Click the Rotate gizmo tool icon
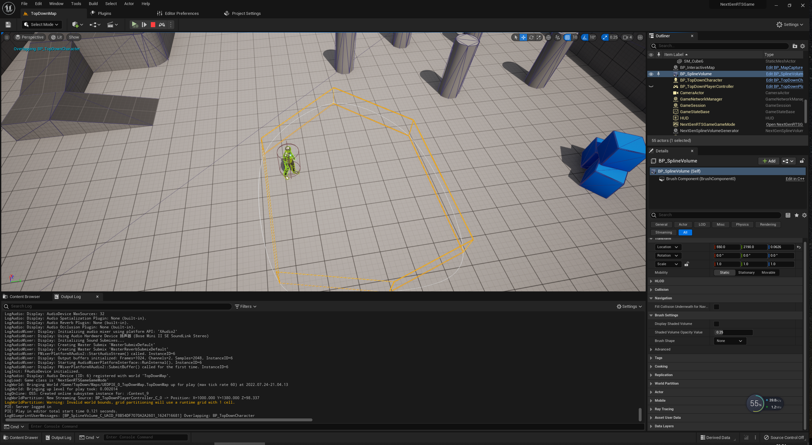 point(531,37)
